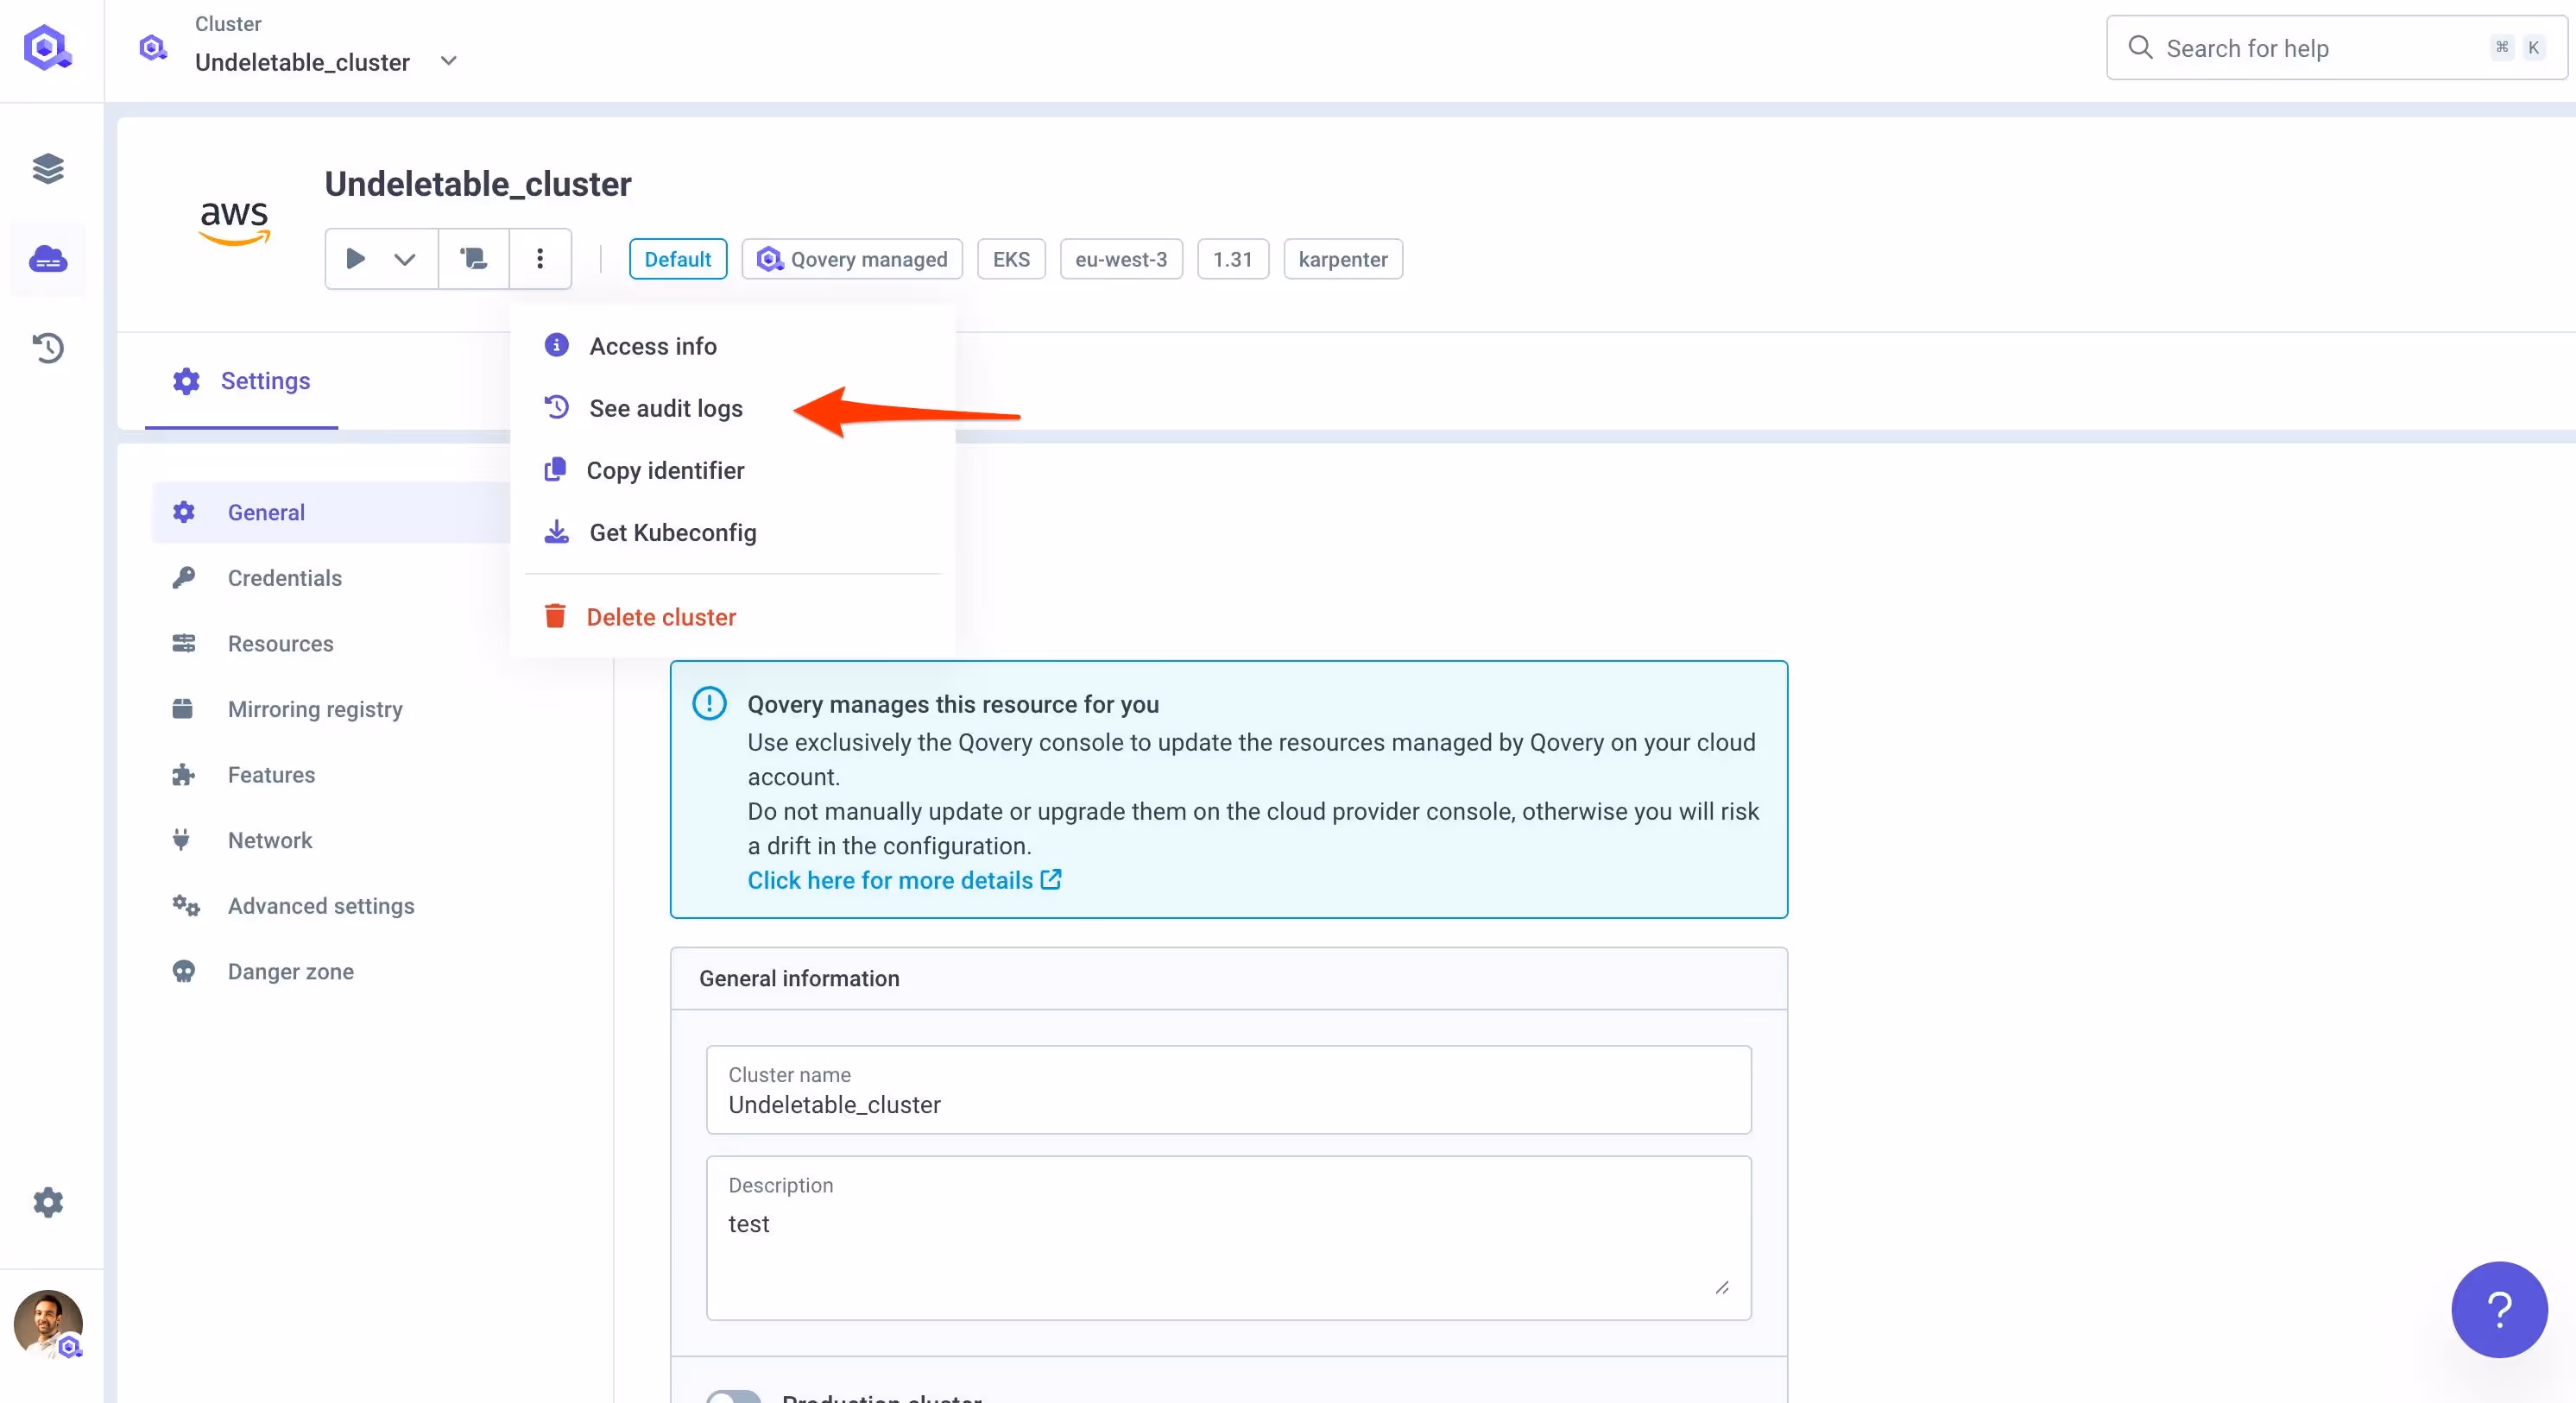Open cluster logs with the logs icon
Image resolution: width=2576 pixels, height=1403 pixels.
point(472,259)
